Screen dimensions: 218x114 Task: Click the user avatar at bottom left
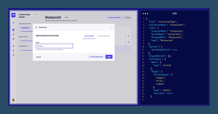pyautogui.click(x=13, y=100)
